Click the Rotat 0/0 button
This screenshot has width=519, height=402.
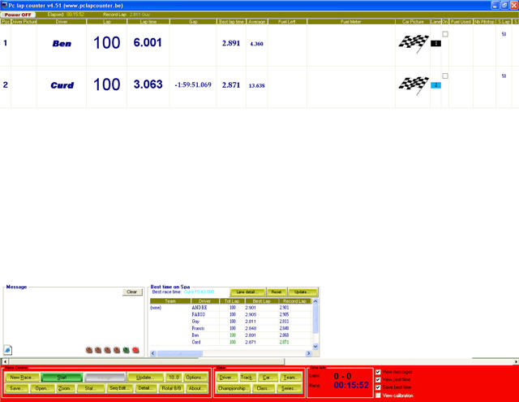171,388
